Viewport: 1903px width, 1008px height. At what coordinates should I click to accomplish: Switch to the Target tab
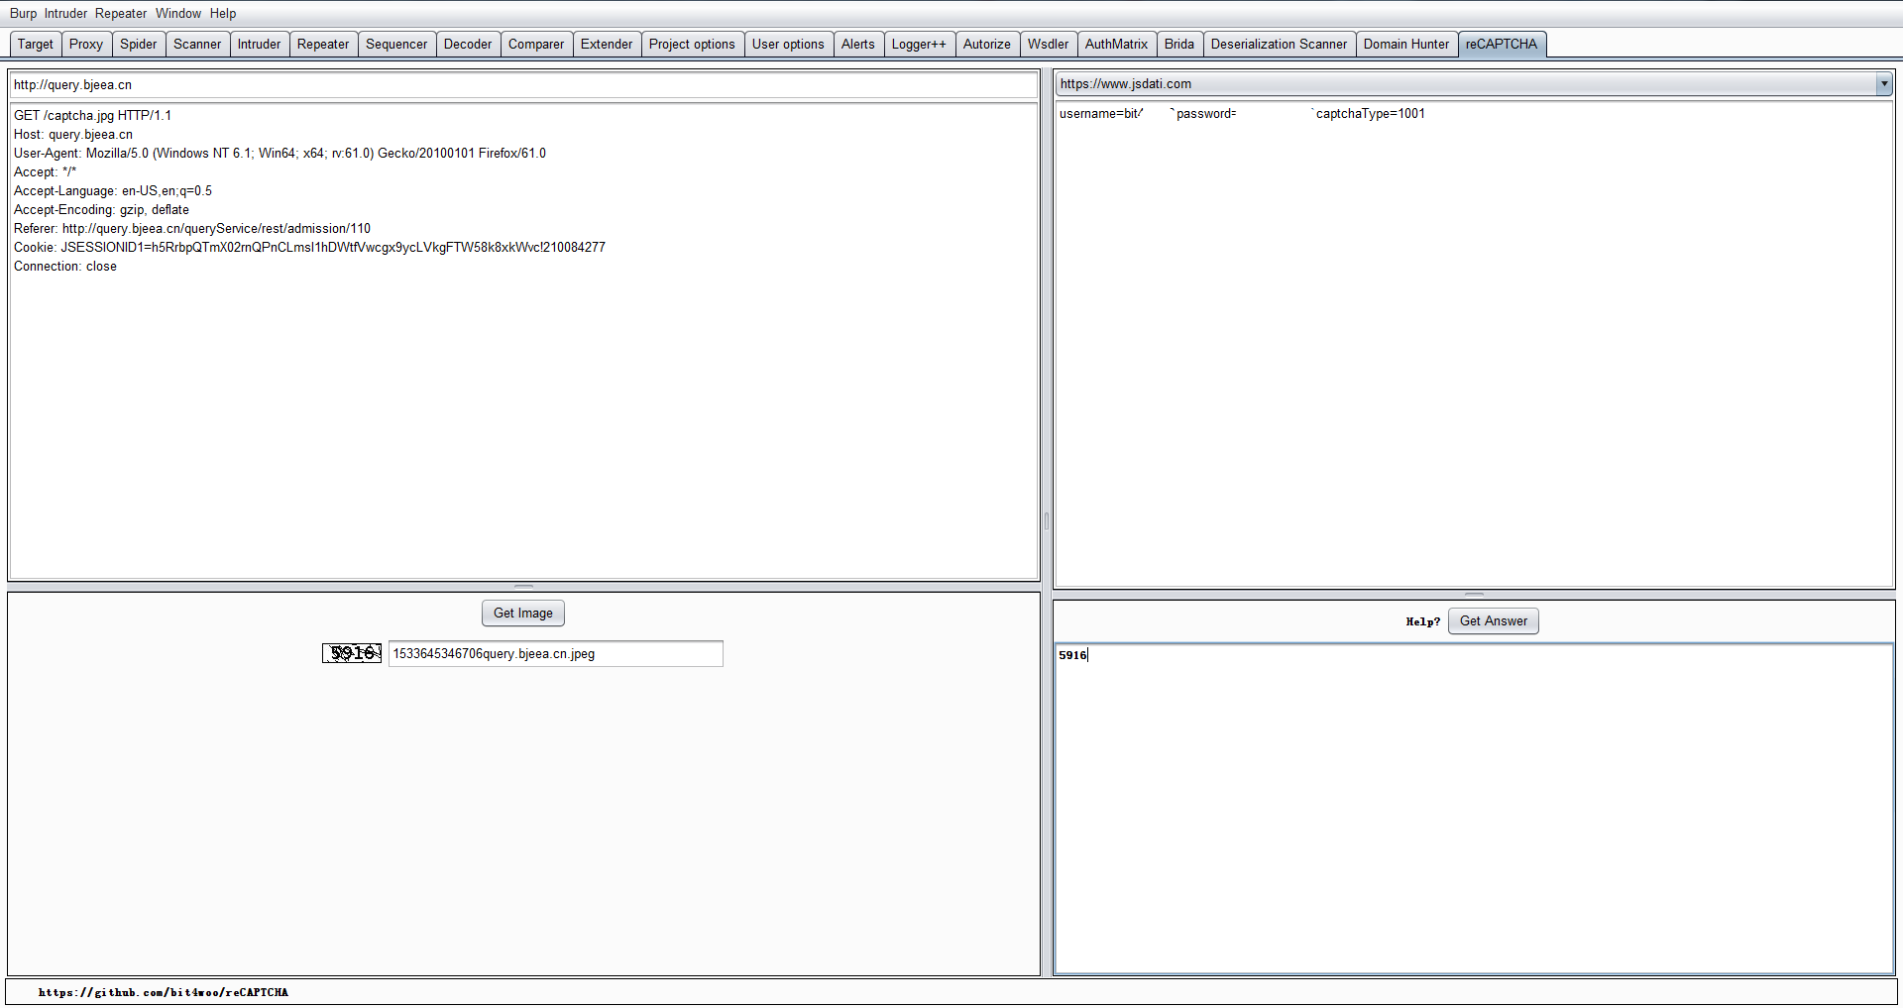click(x=36, y=44)
